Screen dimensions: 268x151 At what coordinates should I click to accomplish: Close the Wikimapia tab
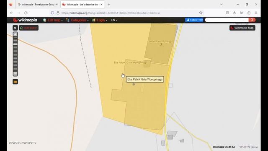(x=101, y=5)
